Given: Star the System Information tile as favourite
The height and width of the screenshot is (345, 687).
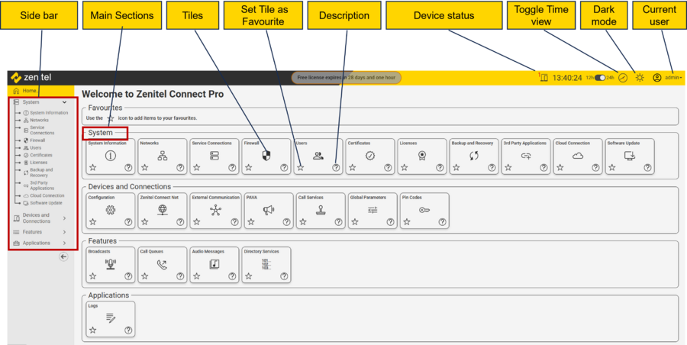Looking at the screenshot, I should coord(93,167).
